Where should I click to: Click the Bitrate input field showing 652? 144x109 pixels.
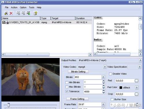coord(88,77)
